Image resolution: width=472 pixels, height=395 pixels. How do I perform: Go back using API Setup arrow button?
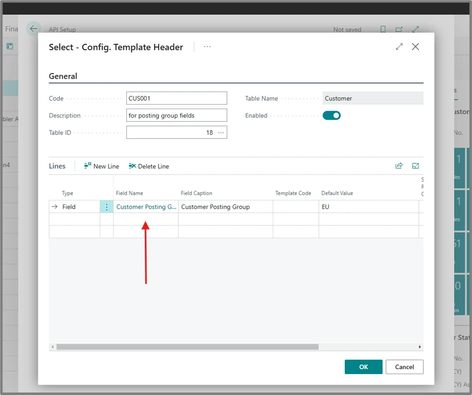33,29
